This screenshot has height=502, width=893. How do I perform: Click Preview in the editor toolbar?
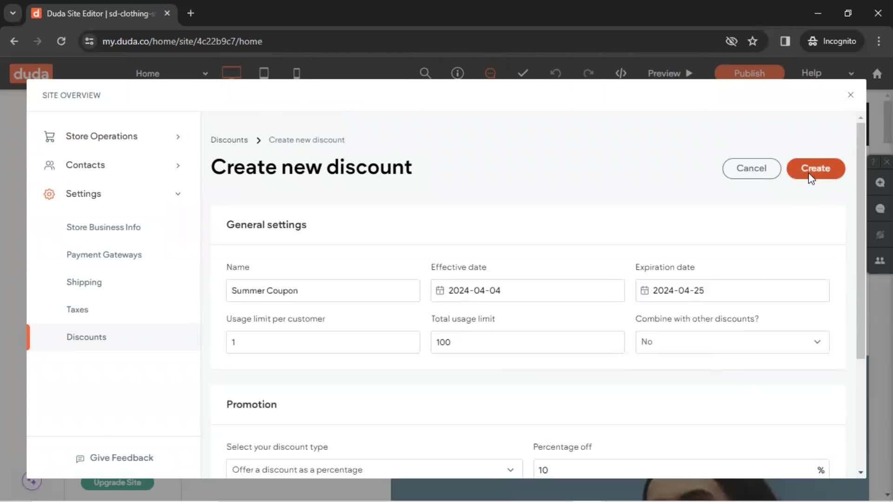tap(670, 73)
